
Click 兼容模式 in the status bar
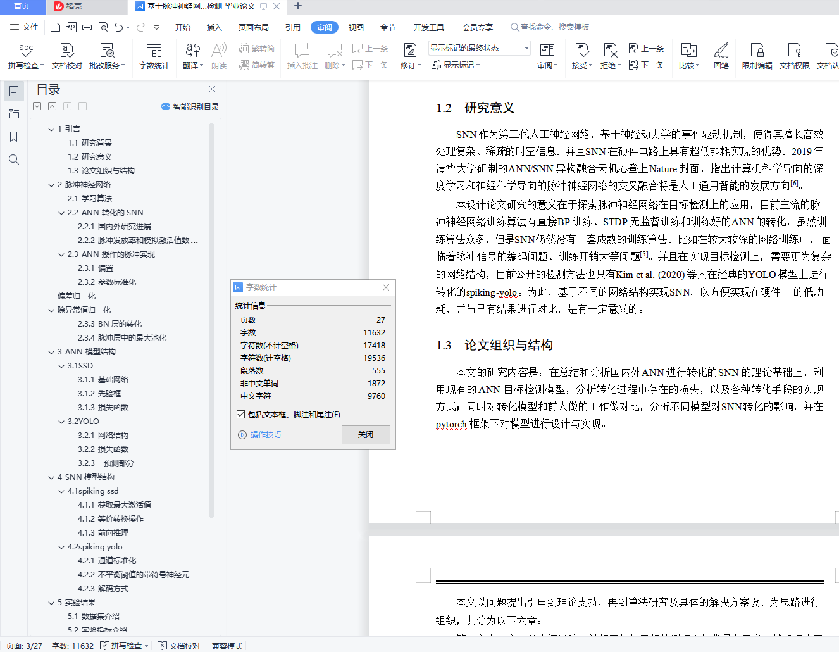tap(227, 646)
